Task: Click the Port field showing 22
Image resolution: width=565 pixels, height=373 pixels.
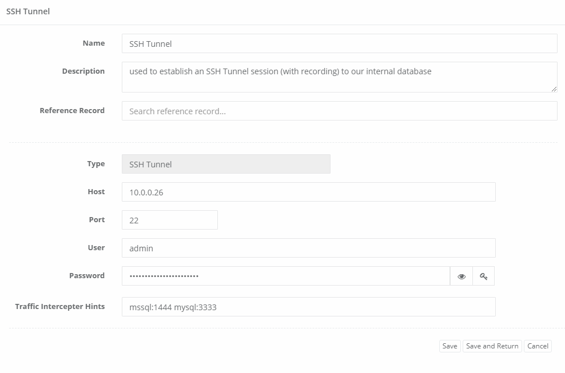Action: pos(169,219)
